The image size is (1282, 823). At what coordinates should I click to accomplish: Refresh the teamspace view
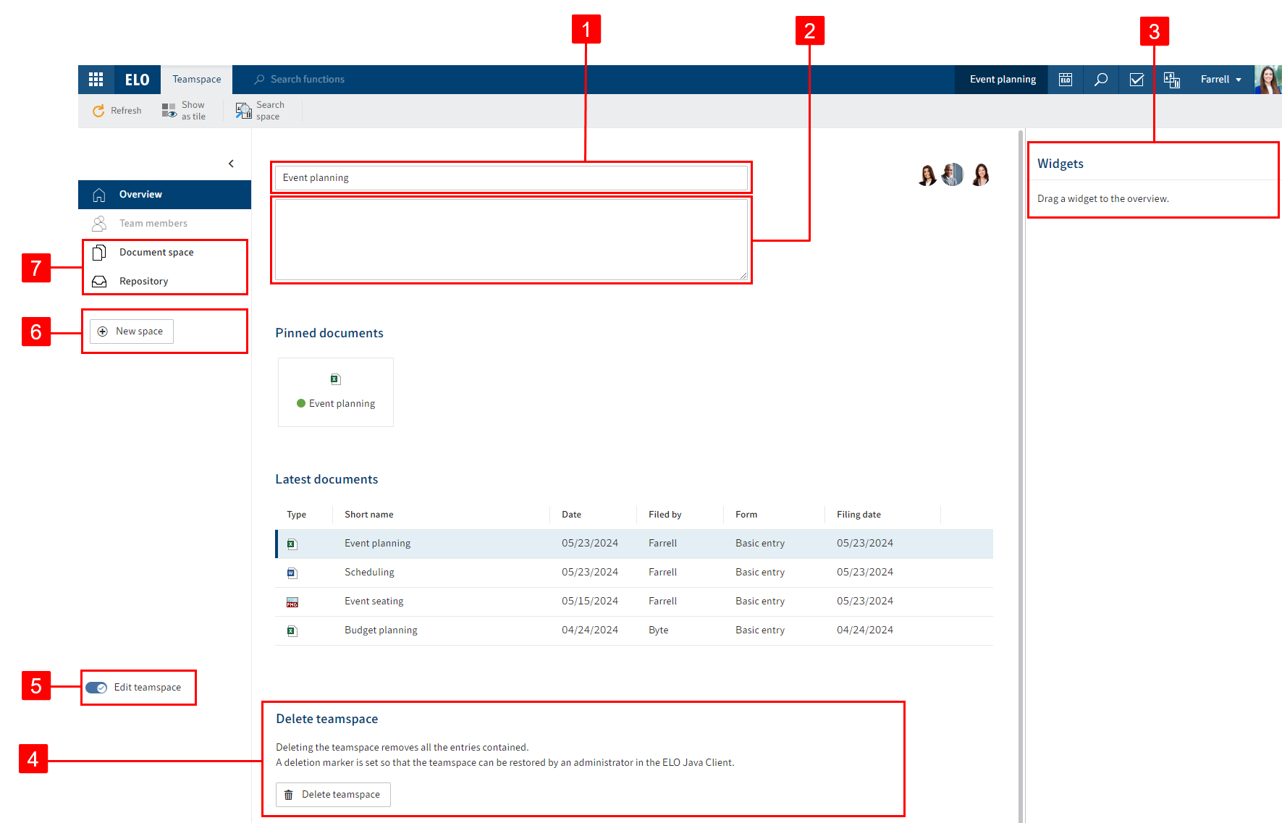click(117, 111)
